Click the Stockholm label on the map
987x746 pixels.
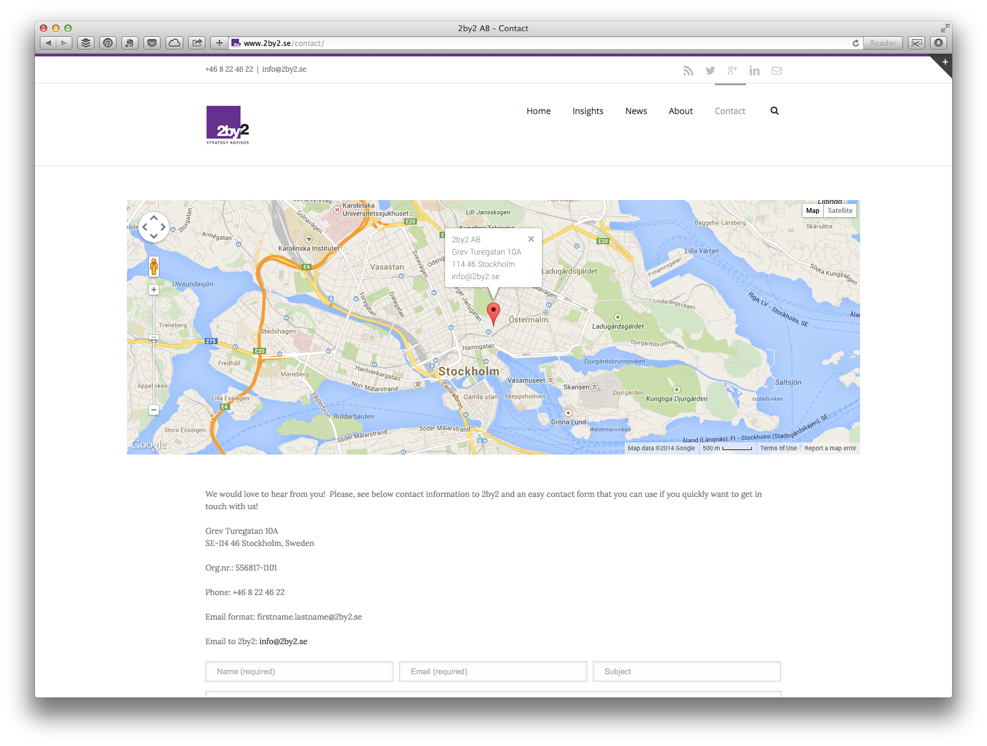click(x=469, y=371)
